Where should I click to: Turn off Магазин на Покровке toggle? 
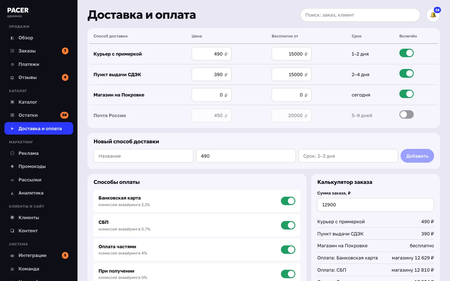pyautogui.click(x=406, y=94)
